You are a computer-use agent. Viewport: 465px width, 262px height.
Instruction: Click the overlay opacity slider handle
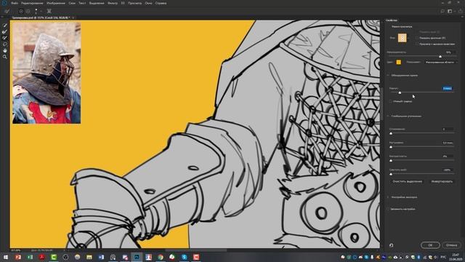pyautogui.click(x=440, y=57)
